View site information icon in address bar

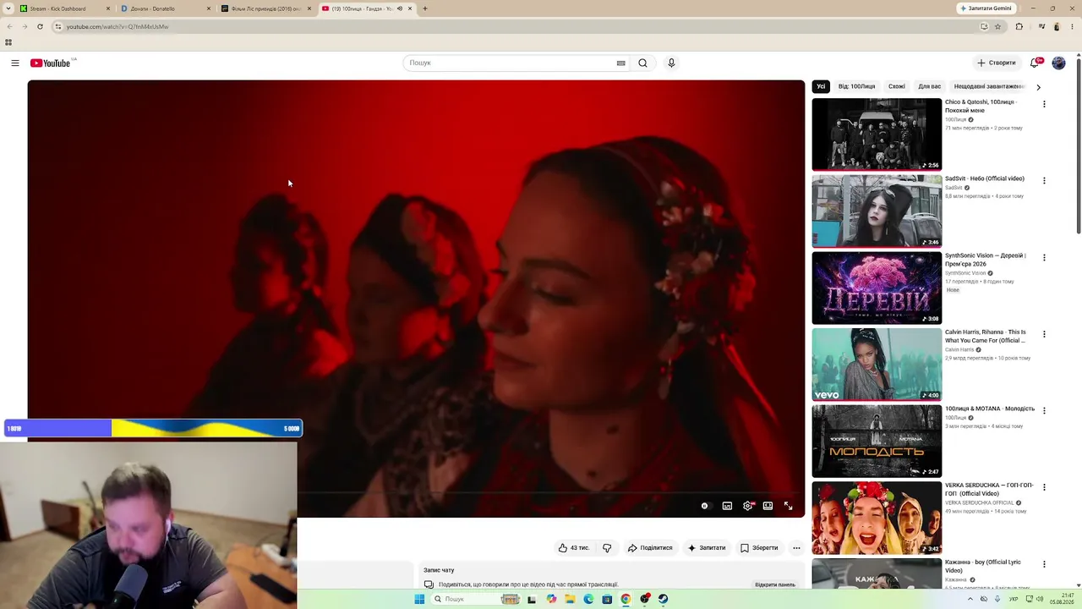coord(57,26)
